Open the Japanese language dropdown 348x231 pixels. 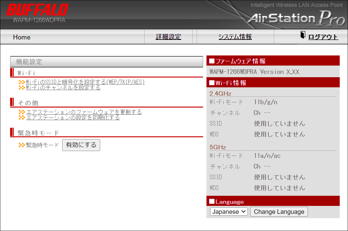pos(229,212)
